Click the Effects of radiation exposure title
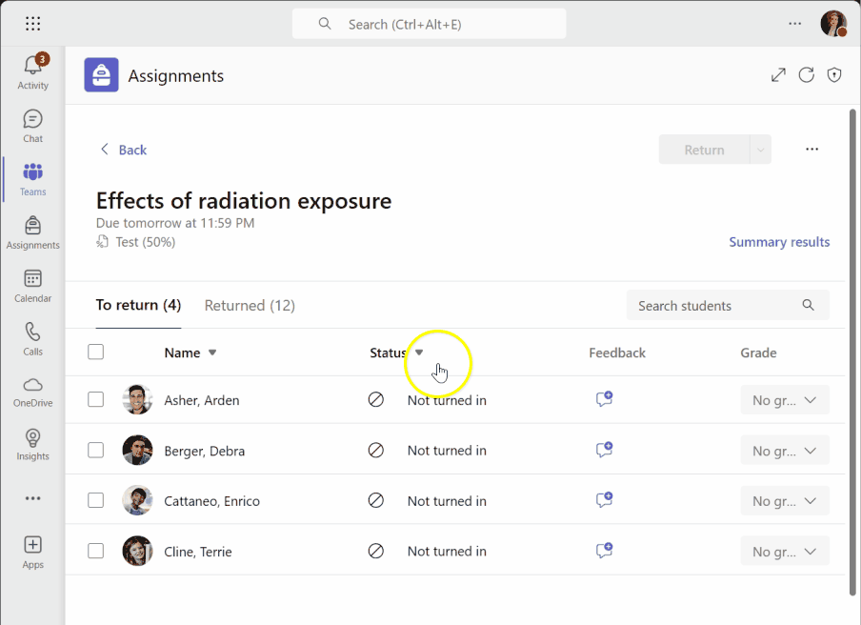861x625 pixels. pos(244,201)
